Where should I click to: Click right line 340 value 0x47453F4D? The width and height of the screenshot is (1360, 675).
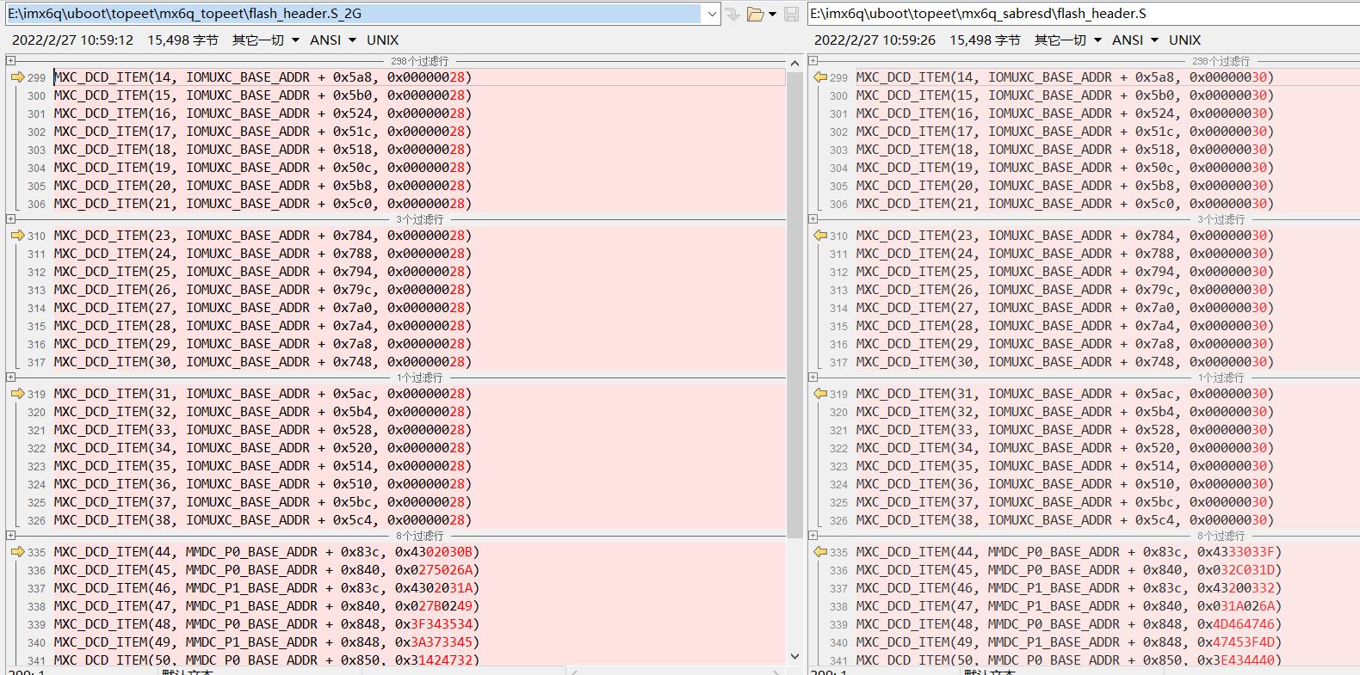[x=1236, y=642]
